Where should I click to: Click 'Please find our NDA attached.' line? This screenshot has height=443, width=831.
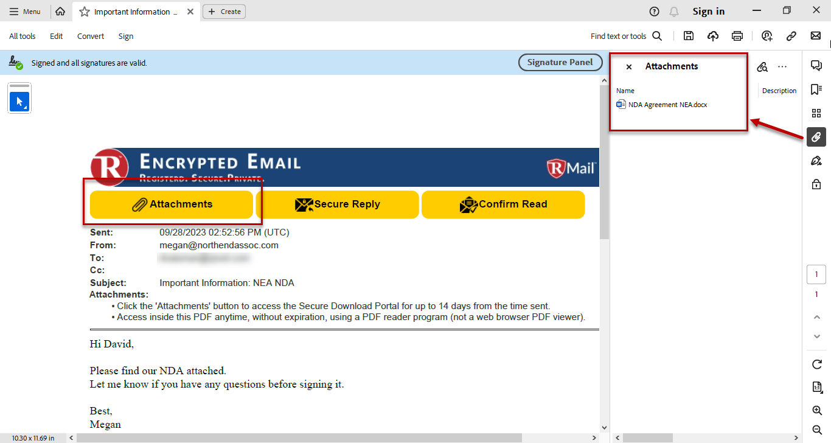pos(158,371)
